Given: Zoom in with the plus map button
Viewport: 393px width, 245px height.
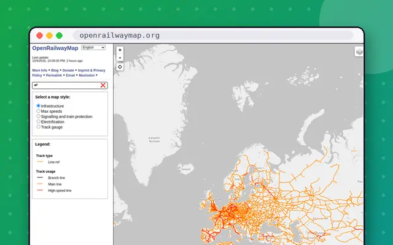Looking at the screenshot, I should tap(120, 50).
